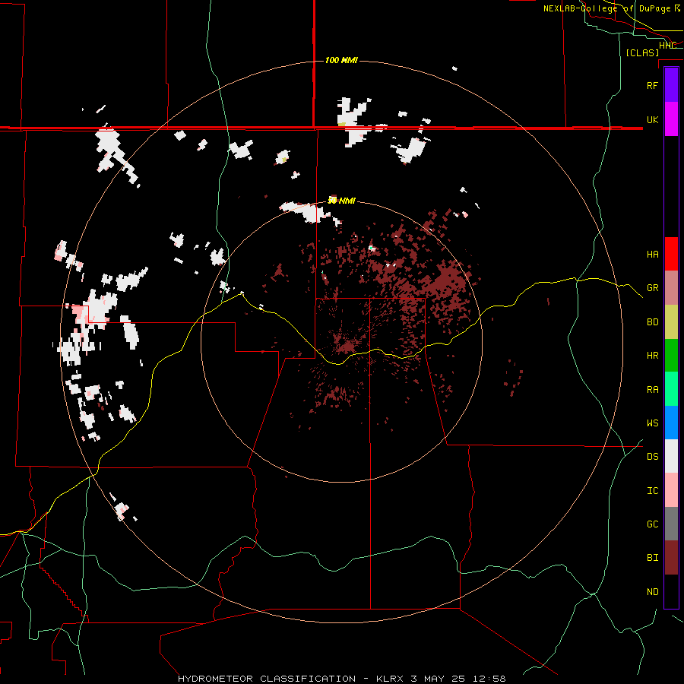Click the RA legend label
This screenshot has height=684, width=684.
click(652, 390)
